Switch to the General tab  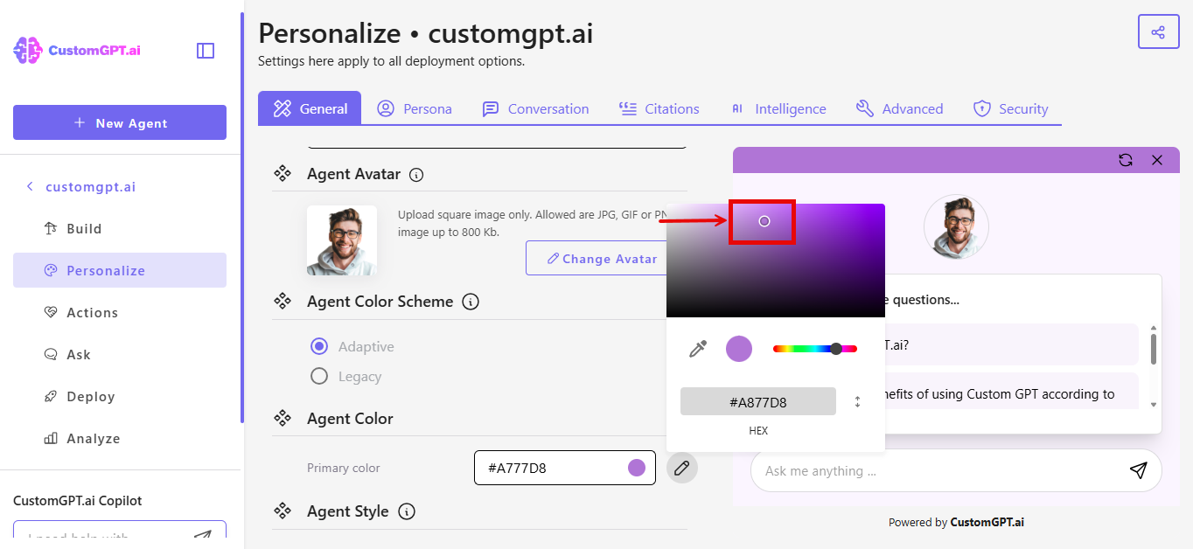coord(310,108)
